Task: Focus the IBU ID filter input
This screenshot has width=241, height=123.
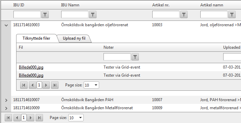Action: 27,14
